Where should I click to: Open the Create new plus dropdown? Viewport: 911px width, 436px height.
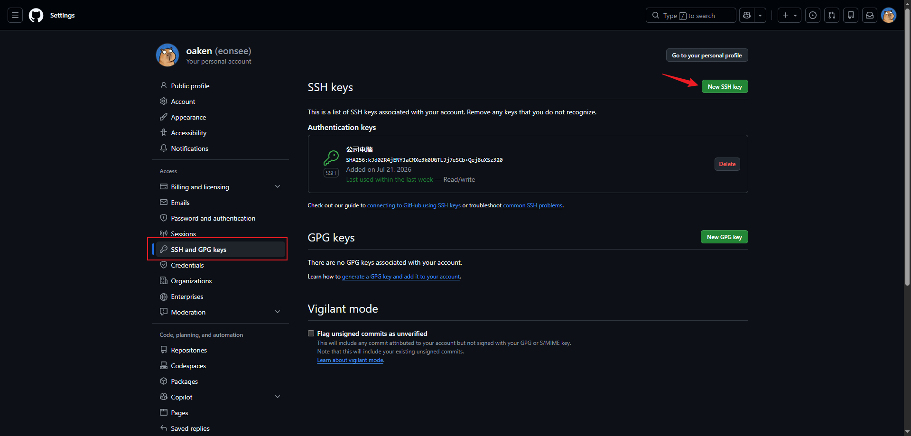(x=790, y=15)
